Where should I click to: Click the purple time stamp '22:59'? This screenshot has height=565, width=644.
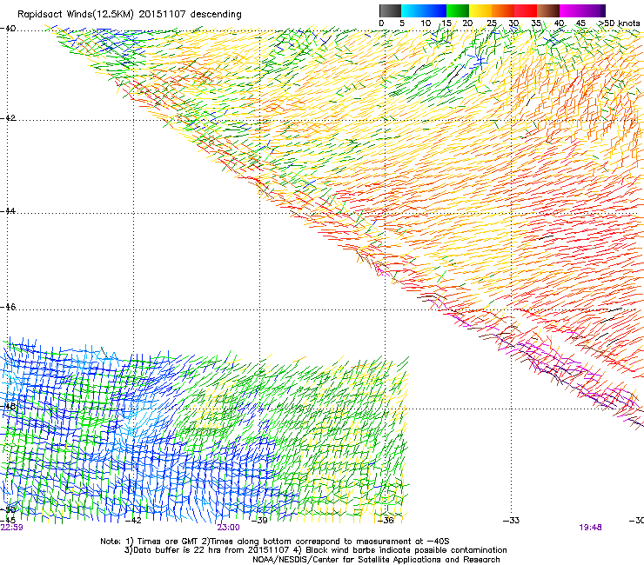[11, 528]
